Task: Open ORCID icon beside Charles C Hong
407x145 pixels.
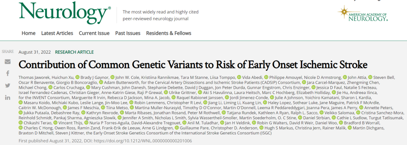Action: (x=21, y=128)
